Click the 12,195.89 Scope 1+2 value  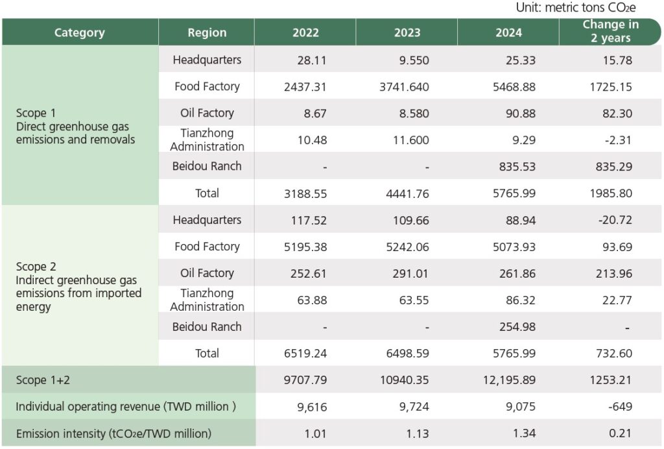[x=508, y=380]
